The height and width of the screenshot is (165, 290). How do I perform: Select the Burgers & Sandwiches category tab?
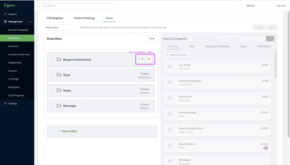pos(217,47)
